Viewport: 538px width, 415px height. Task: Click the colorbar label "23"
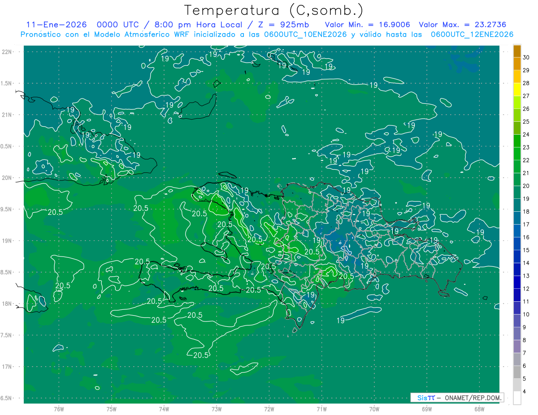coord(527,147)
